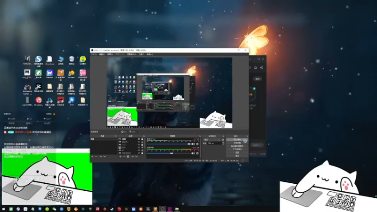Click 滤镜 filters button above Sources
Screen dimensions: 377x212
point(133,132)
